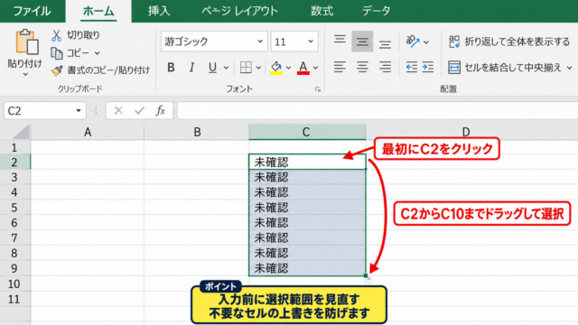Center text horizontally
Image resolution: width=578 pixels, height=325 pixels.
coord(362,67)
